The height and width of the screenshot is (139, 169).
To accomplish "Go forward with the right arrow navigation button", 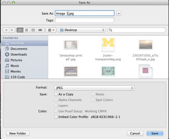I will pyautogui.click(x=12, y=30).
